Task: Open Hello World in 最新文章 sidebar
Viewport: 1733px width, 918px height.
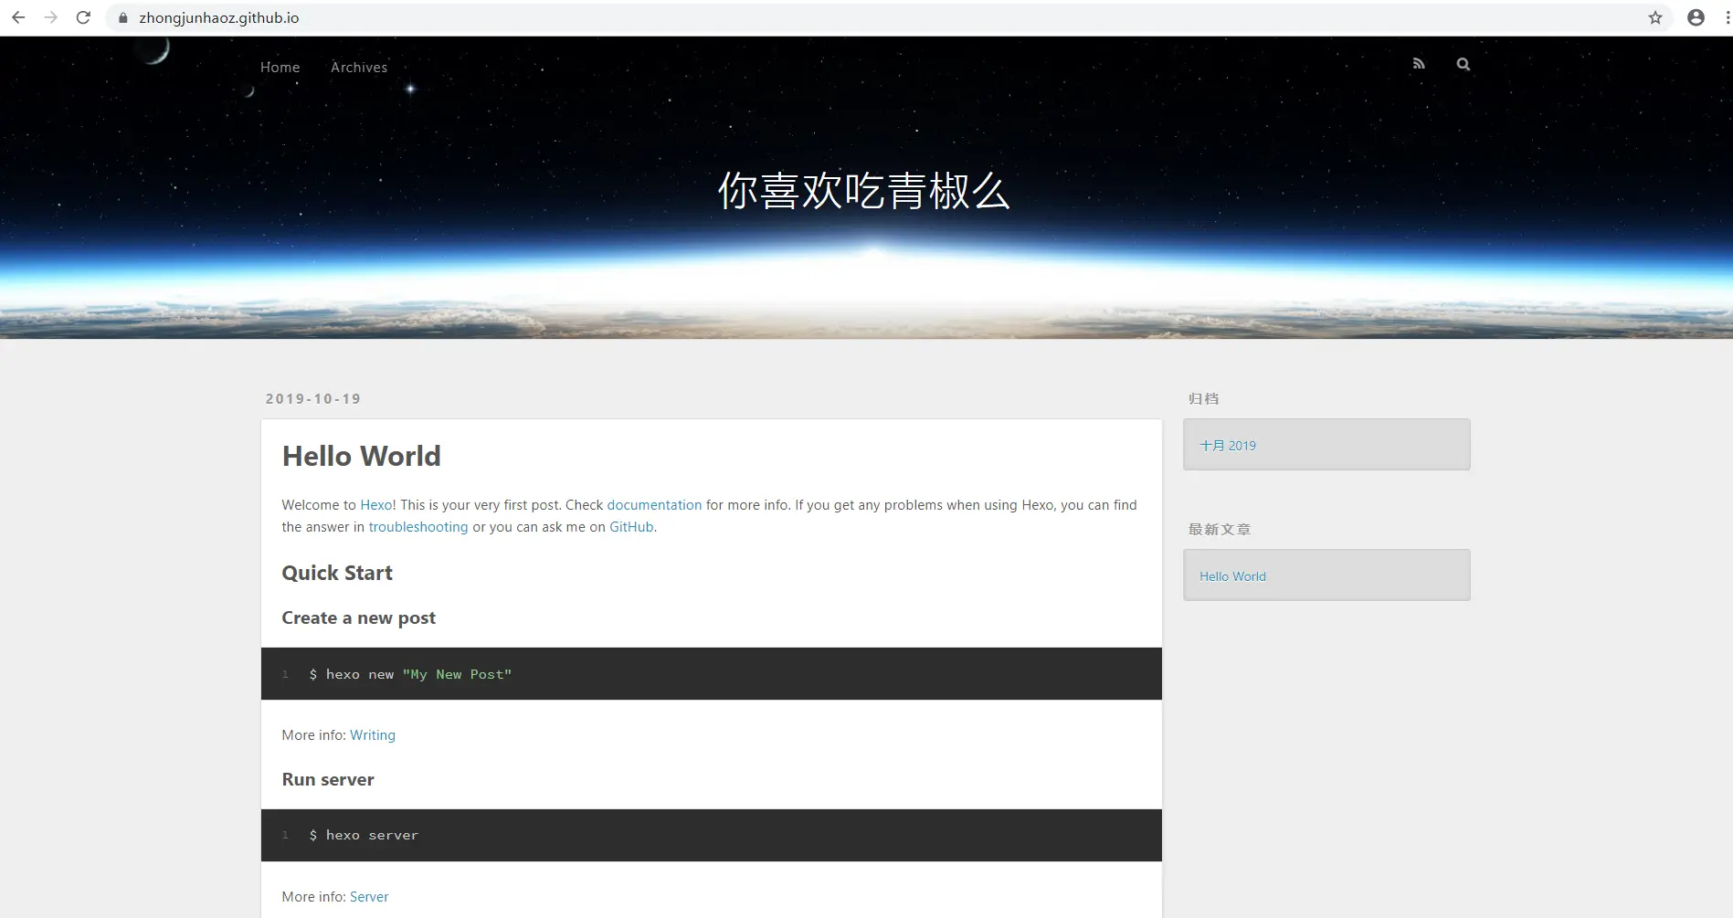Action: [1232, 575]
